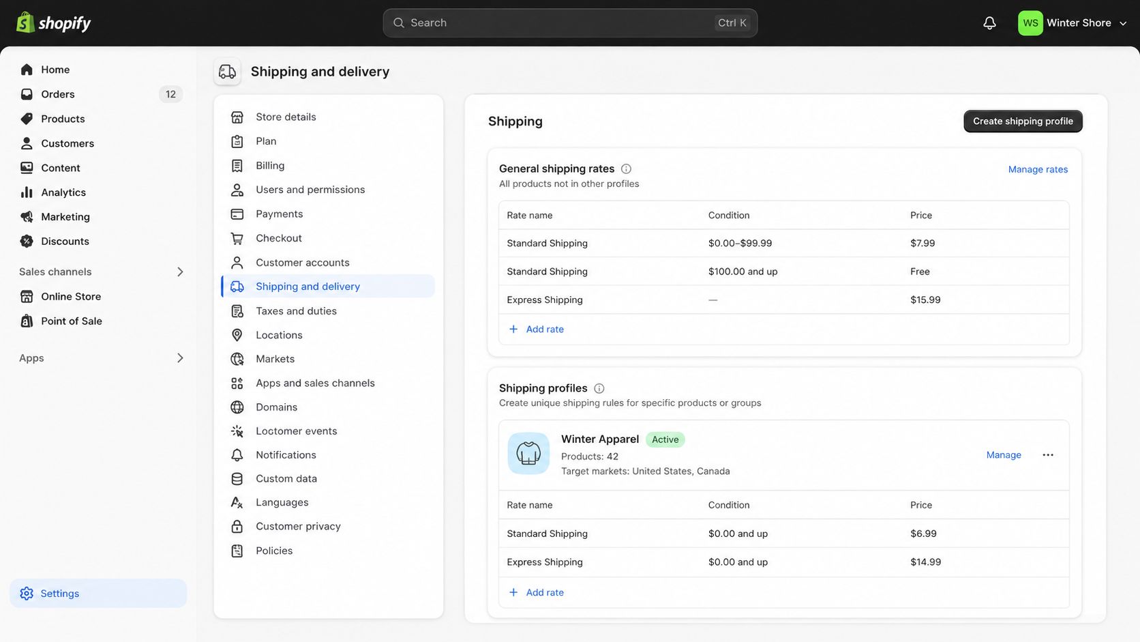
Task: Click the Manage rates link
Action: [1038, 169]
